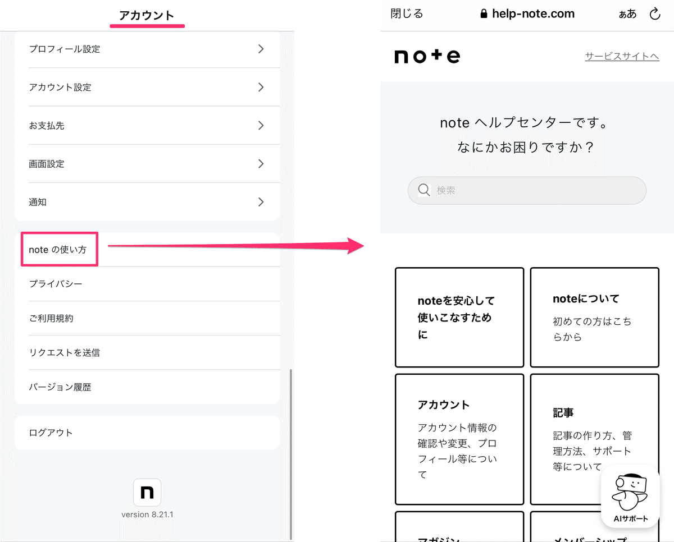
Task: Expand chevron next to 通知
Action: click(261, 201)
